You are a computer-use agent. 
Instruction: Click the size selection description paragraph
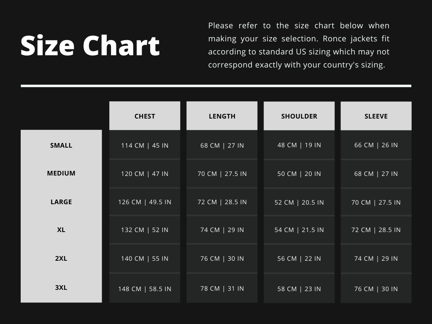pyautogui.click(x=299, y=46)
